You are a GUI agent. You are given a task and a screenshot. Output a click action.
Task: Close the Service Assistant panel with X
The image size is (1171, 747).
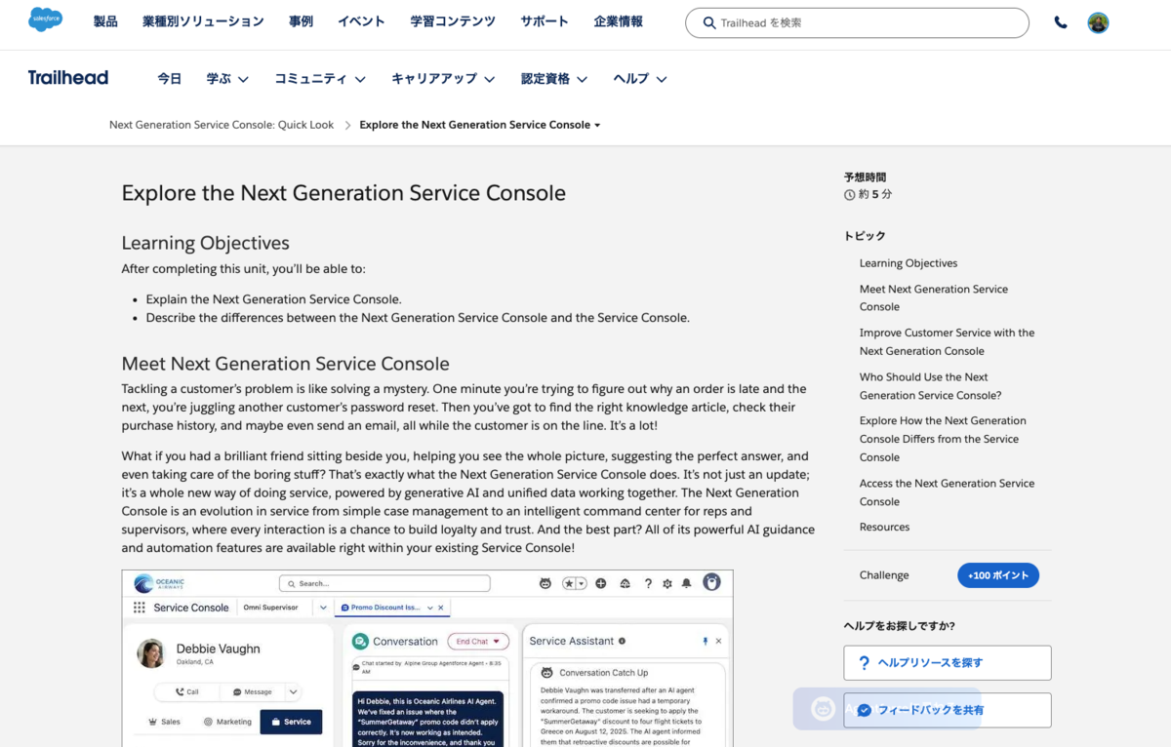[x=718, y=641]
